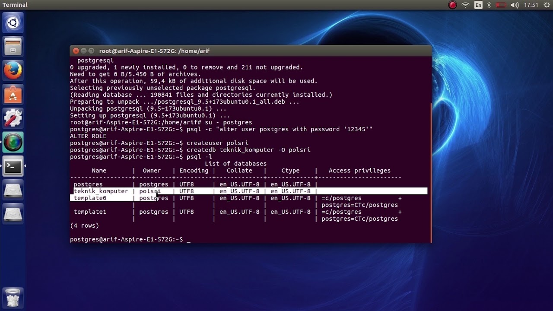553x311 pixels.
Task: Open Ubuntu Dash search launcher
Action: pos(13,22)
